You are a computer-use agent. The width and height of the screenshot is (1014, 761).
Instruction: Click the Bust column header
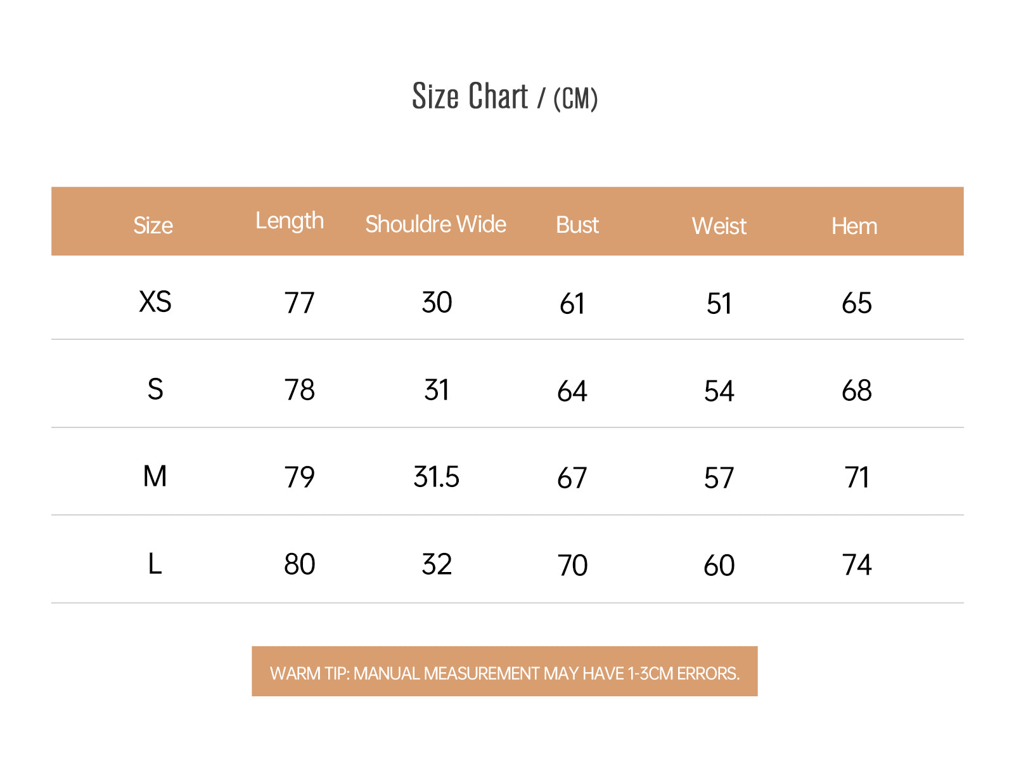pos(577,225)
